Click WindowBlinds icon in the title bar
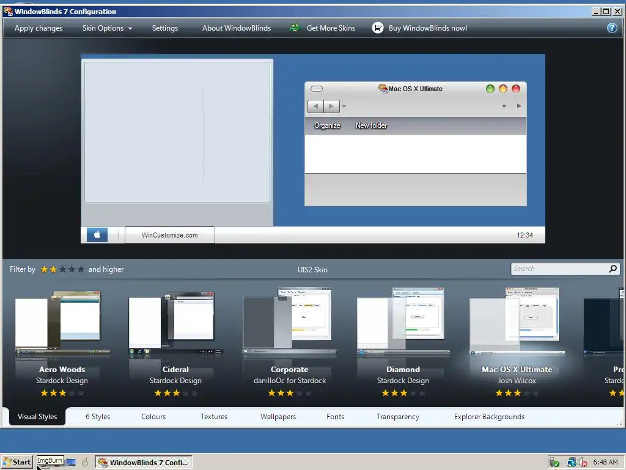Image resolution: width=626 pixels, height=470 pixels. coord(7,11)
